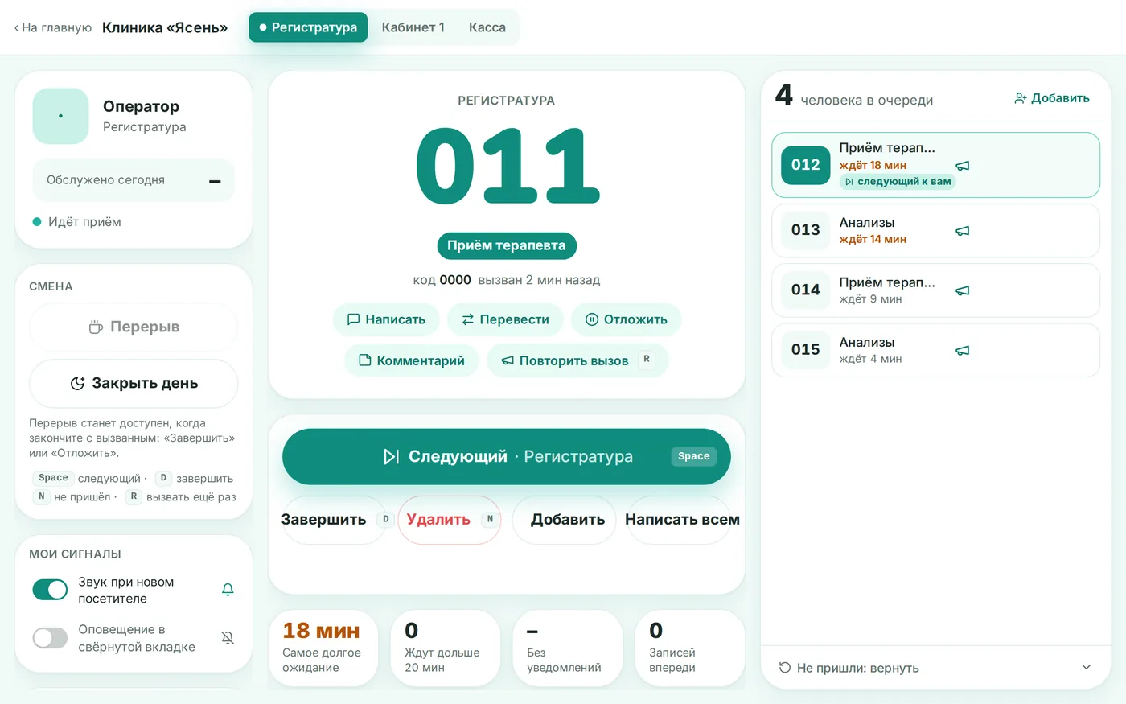Open the Касса tab

tap(487, 27)
